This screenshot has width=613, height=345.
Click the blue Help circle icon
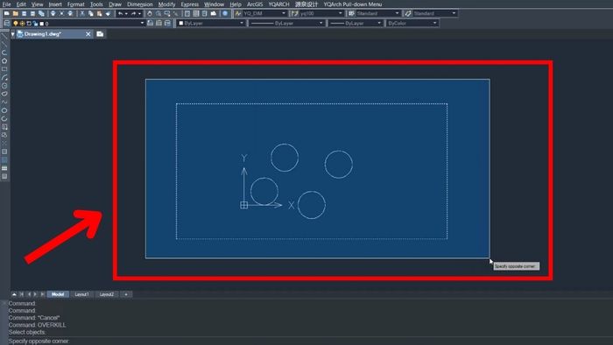point(225,13)
